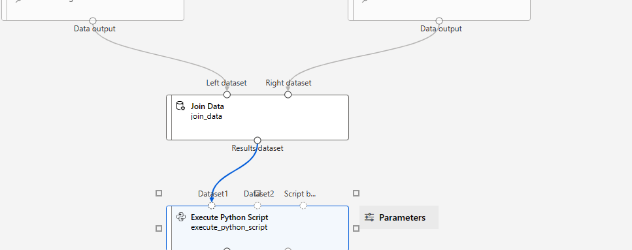Click the top-right selection handle
This screenshot has height=250, width=632.
356,193
